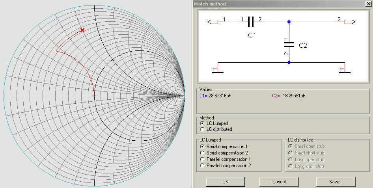This screenshot has height=188, width=373.
Task: Click the Match method title bar text
Action: 210,4
